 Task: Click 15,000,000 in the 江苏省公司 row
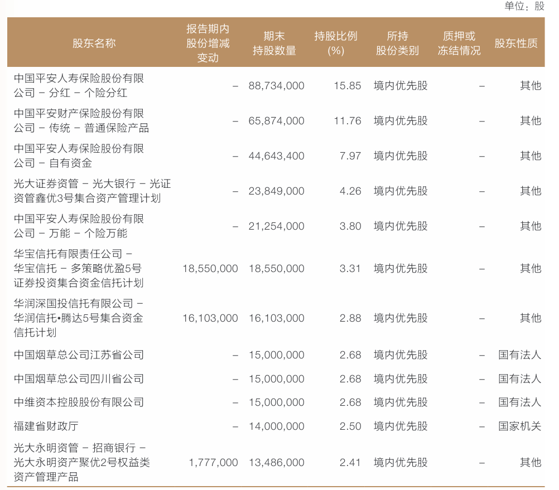point(276,355)
